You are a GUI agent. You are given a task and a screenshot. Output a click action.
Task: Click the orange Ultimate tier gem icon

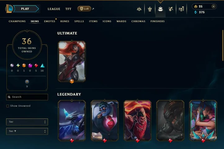[24, 65]
